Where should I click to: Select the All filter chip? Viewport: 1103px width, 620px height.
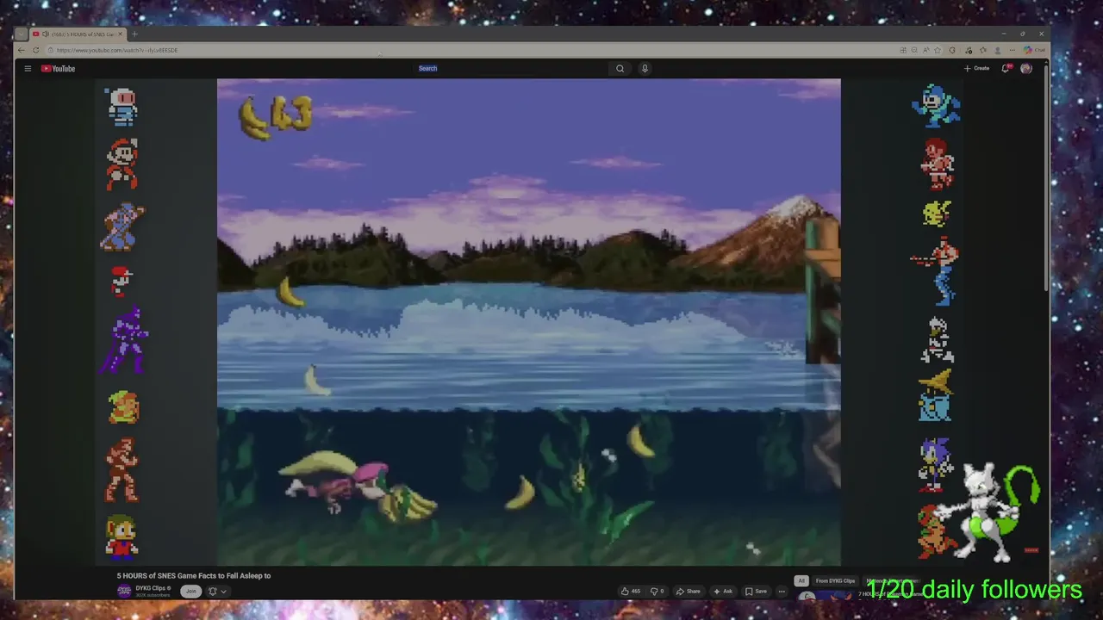coord(801,580)
